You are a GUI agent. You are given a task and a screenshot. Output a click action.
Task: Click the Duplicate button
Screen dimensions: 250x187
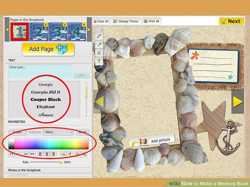click(x=35, y=132)
